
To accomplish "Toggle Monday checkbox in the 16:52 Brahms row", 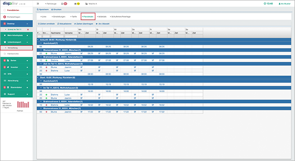I will pyautogui.click(x=81, y=105).
